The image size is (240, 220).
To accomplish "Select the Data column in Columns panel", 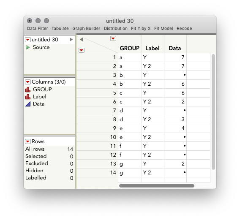I will pyautogui.click(x=39, y=104).
